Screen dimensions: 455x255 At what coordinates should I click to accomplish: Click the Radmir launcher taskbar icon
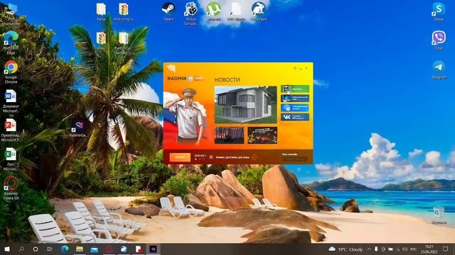154,249
